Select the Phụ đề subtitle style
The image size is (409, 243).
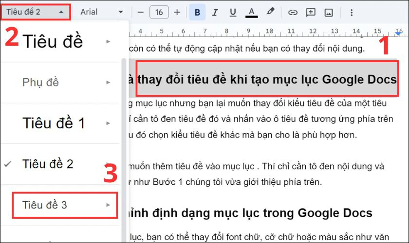(60, 82)
